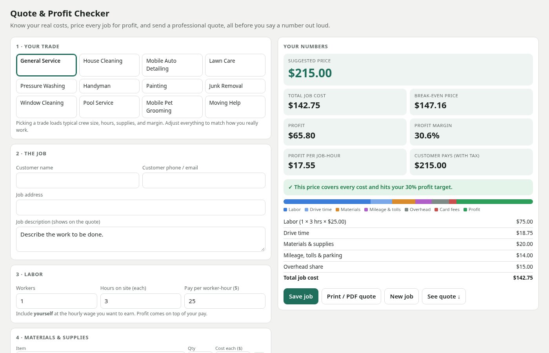Select the Handyman trade
Image resolution: width=549 pixels, height=353 pixels.
click(x=109, y=86)
